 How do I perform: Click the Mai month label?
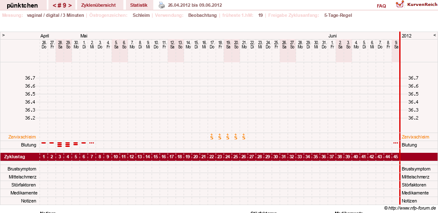point(84,36)
